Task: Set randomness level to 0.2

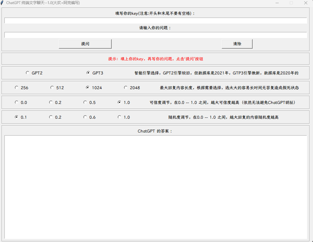Action: pos(51,117)
